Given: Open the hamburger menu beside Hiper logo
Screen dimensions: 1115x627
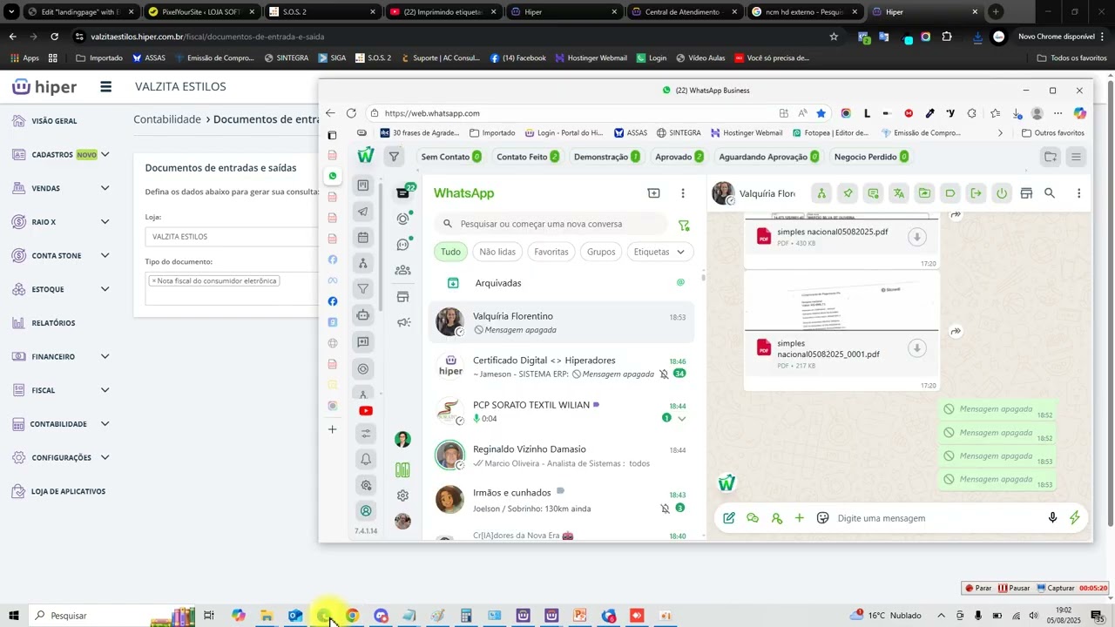Looking at the screenshot, I should pos(105,87).
